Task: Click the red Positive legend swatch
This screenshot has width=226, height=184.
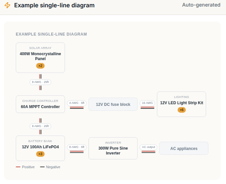Action: [x=18, y=167]
